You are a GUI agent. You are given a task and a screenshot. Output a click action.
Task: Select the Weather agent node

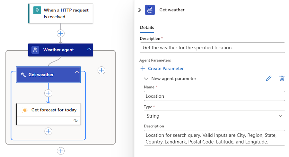tap(61, 50)
